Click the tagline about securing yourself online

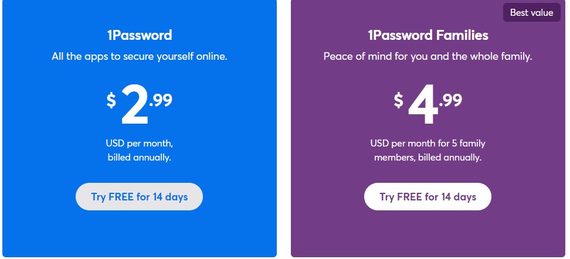139,57
